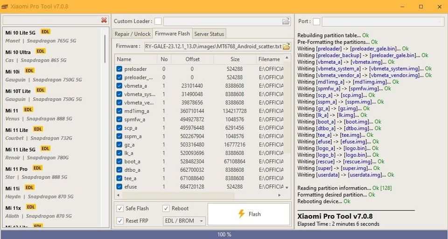Click EDL badge next to Mi 11 Lite Courbet
This screenshot has height=239, width=448.
[x=38, y=129]
